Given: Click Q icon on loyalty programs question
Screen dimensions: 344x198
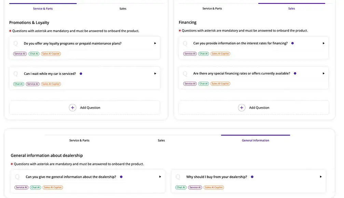Looking at the screenshot, I should (16, 44).
